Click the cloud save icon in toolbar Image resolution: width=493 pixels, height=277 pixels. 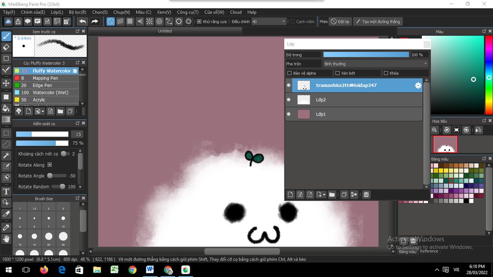tap(8, 21)
